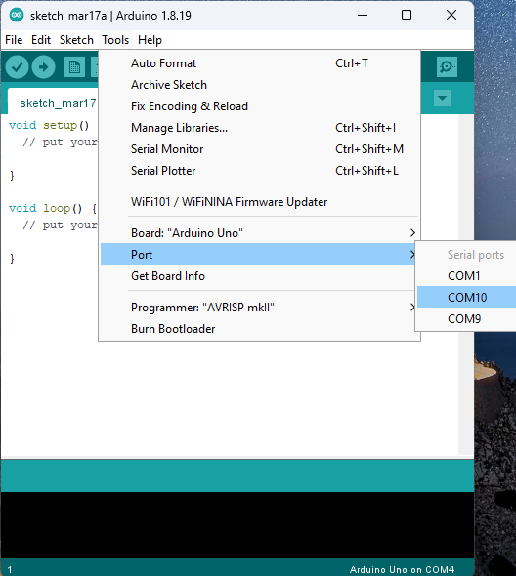Select COM1 serial port
516x576 pixels.
click(x=466, y=276)
